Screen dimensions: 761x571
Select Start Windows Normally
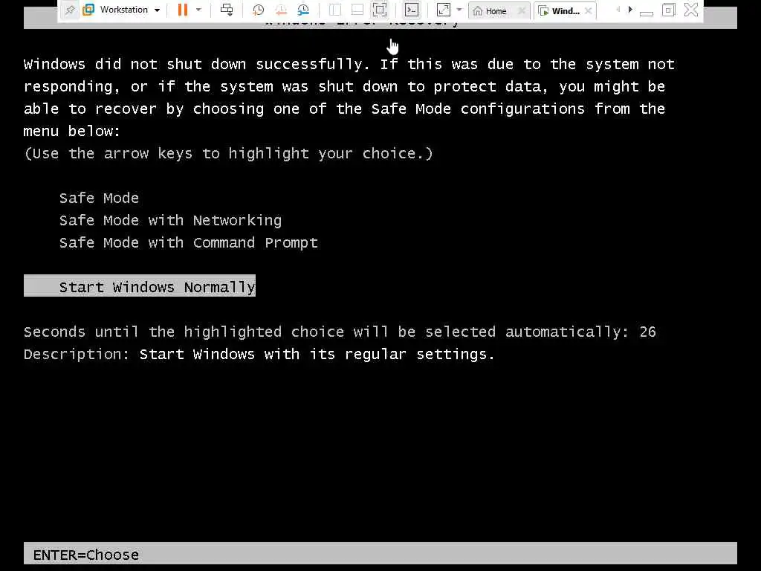point(140,286)
